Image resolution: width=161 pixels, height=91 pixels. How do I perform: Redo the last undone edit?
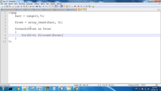[x=33, y=6]
